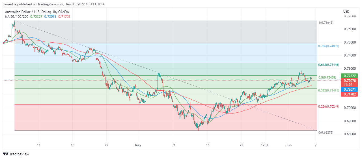362x159 pixels.
Task: Click the TradingView logo at bottom left
Action: coord(16,154)
